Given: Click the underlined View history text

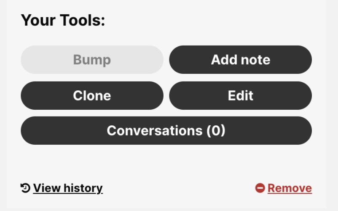Looking at the screenshot, I should coord(68,188).
